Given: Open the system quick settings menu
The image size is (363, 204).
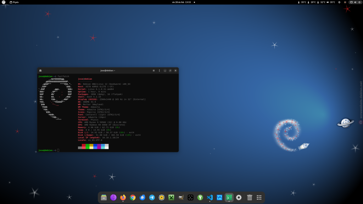Looking at the screenshot, I should tap(355, 2).
